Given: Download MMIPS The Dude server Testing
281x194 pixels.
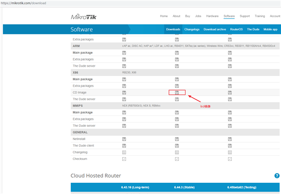Looking at the screenshot, I should point(230,126).
